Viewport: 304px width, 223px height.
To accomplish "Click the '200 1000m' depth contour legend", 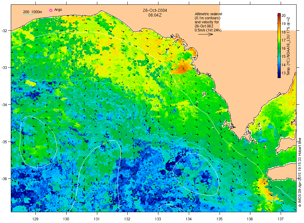I will coord(32,12).
